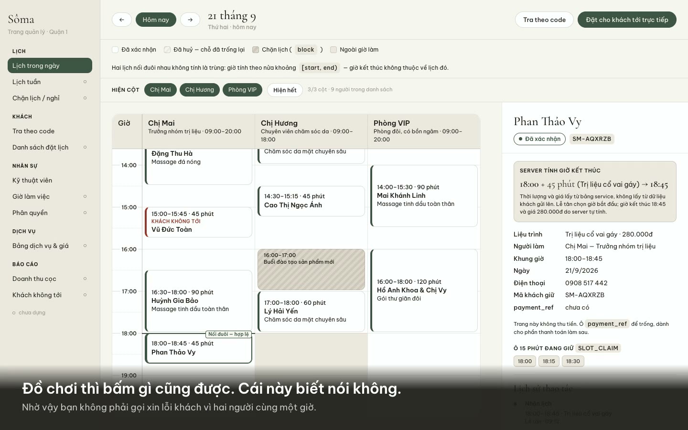Select Vũ Đức Toàn no-show appointment

tap(198, 222)
